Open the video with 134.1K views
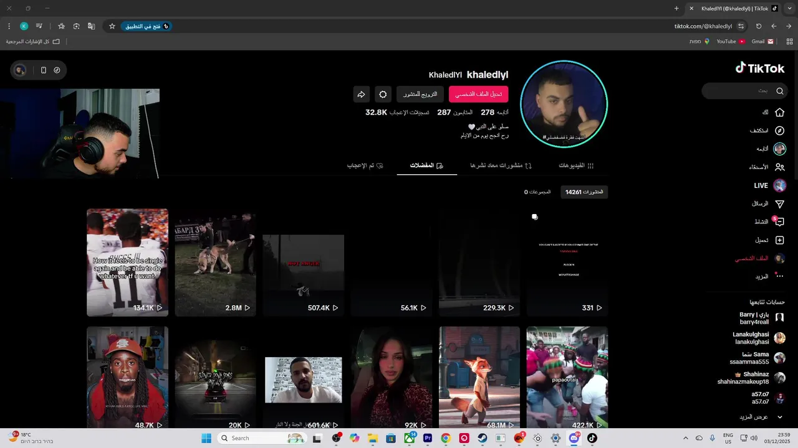This screenshot has height=448, width=798. click(x=127, y=263)
